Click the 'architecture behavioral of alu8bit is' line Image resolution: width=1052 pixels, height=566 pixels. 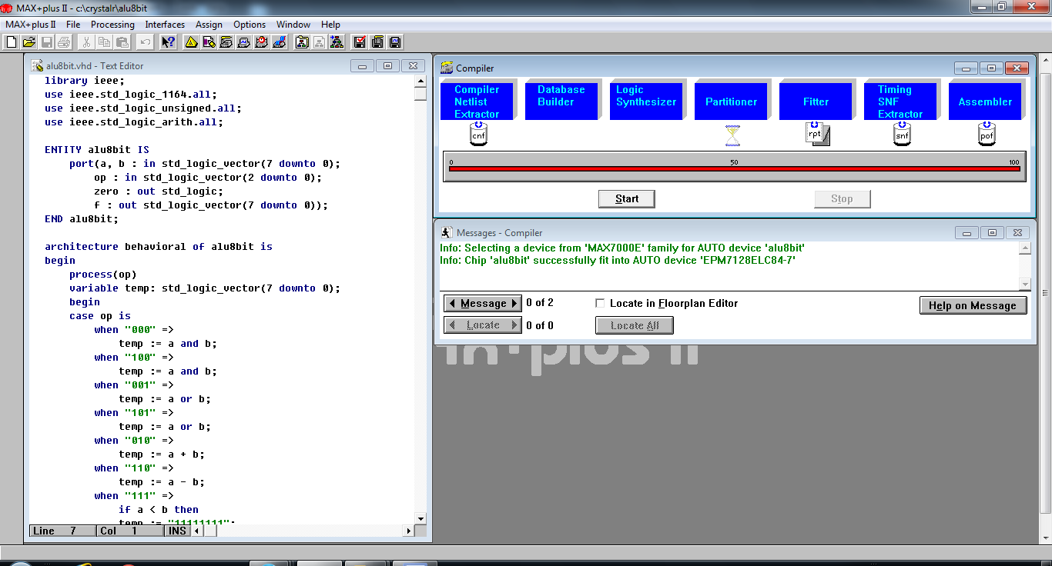(159, 247)
